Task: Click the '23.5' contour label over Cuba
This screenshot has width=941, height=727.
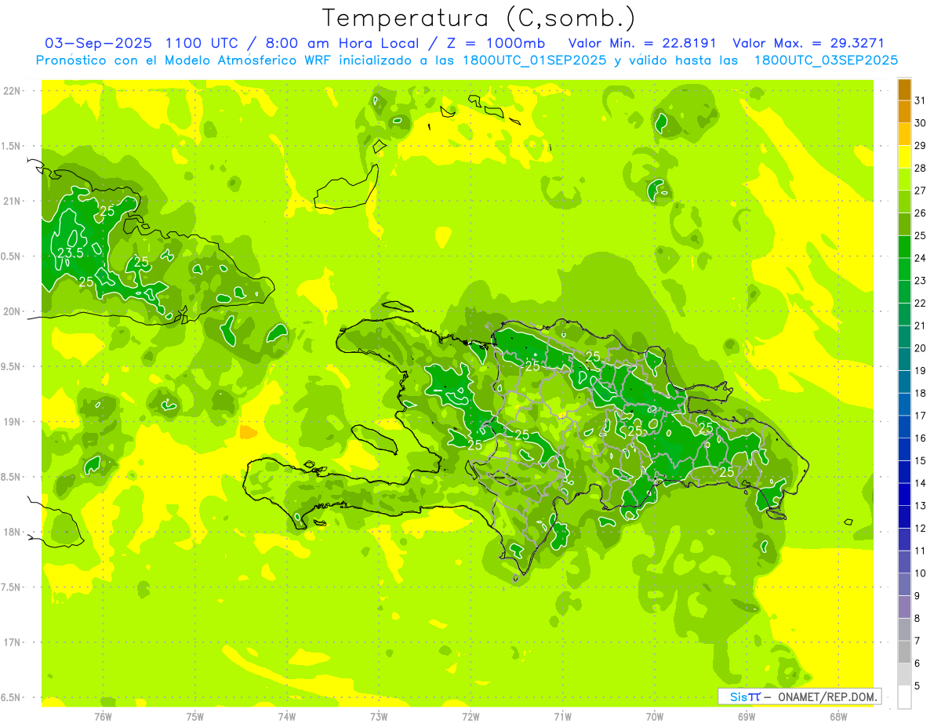Action: pos(70,253)
